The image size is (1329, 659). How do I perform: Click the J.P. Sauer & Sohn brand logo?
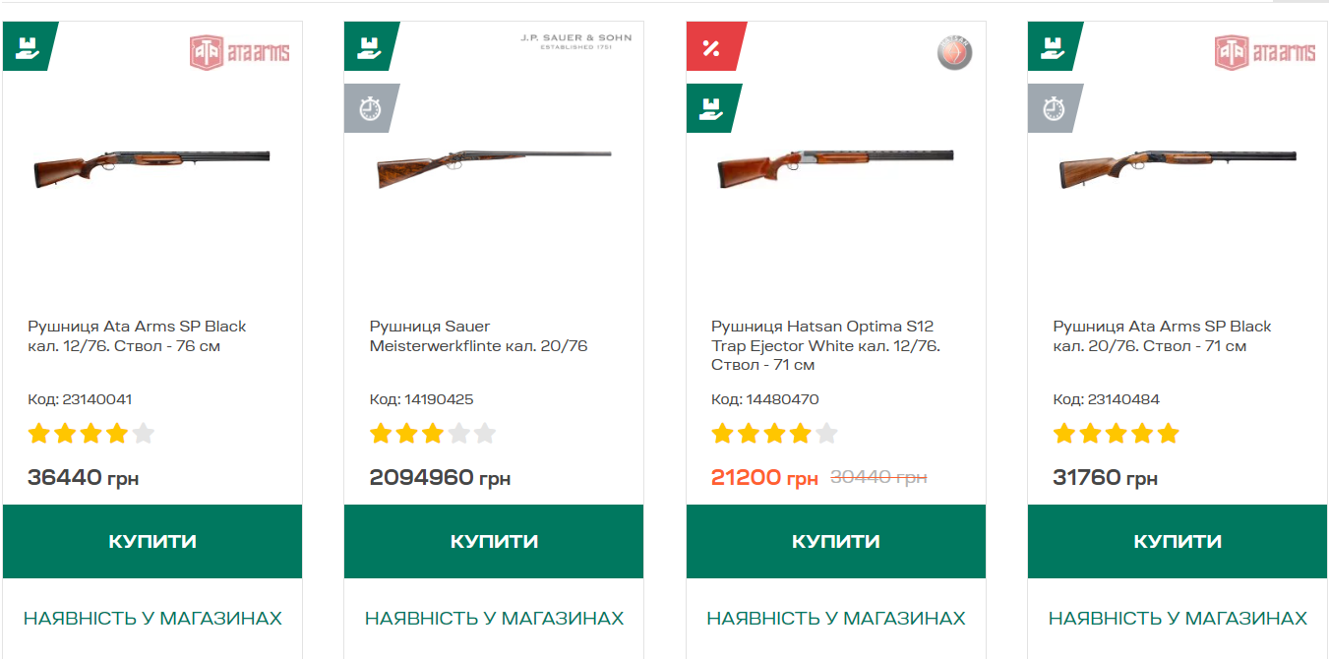click(x=576, y=40)
